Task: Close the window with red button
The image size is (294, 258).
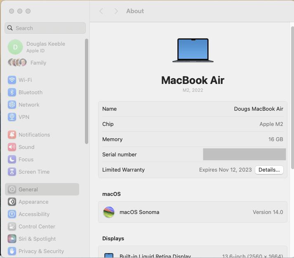Action: click(12, 11)
